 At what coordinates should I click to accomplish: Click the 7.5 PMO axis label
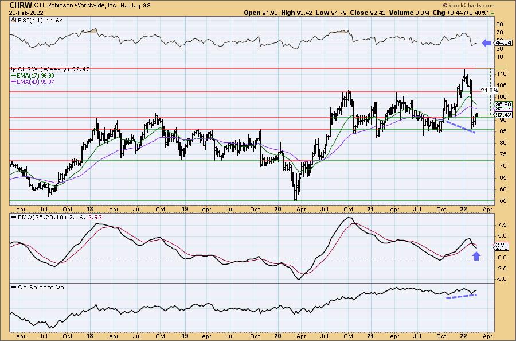click(x=502, y=224)
